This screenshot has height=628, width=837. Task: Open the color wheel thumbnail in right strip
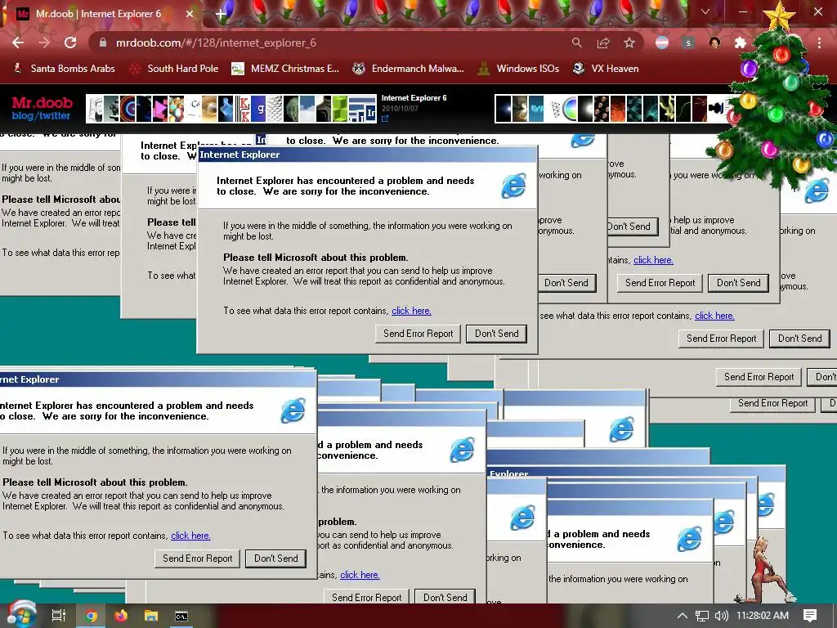(x=570, y=109)
